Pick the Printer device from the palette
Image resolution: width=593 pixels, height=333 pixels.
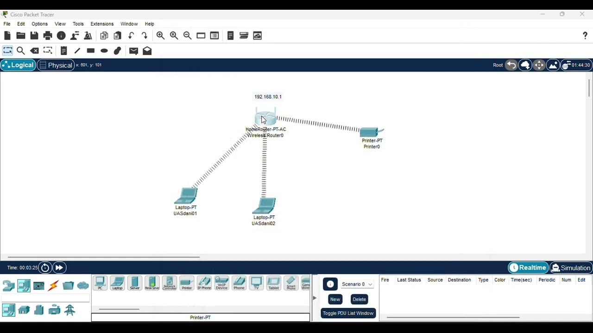(x=187, y=284)
